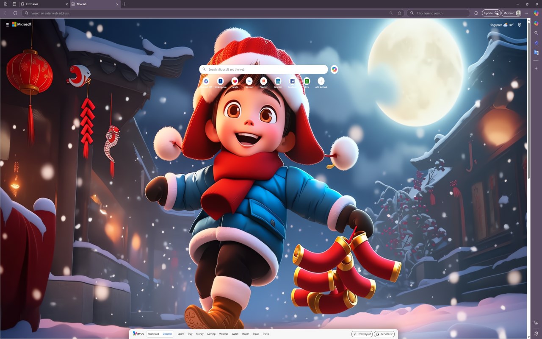Open Settings and more ellipsis menu
This screenshot has height=339, width=542.
(526, 13)
